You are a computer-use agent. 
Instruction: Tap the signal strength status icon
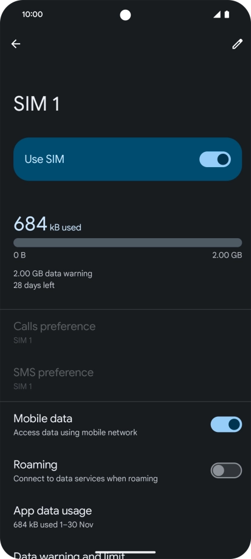pyautogui.click(x=217, y=14)
